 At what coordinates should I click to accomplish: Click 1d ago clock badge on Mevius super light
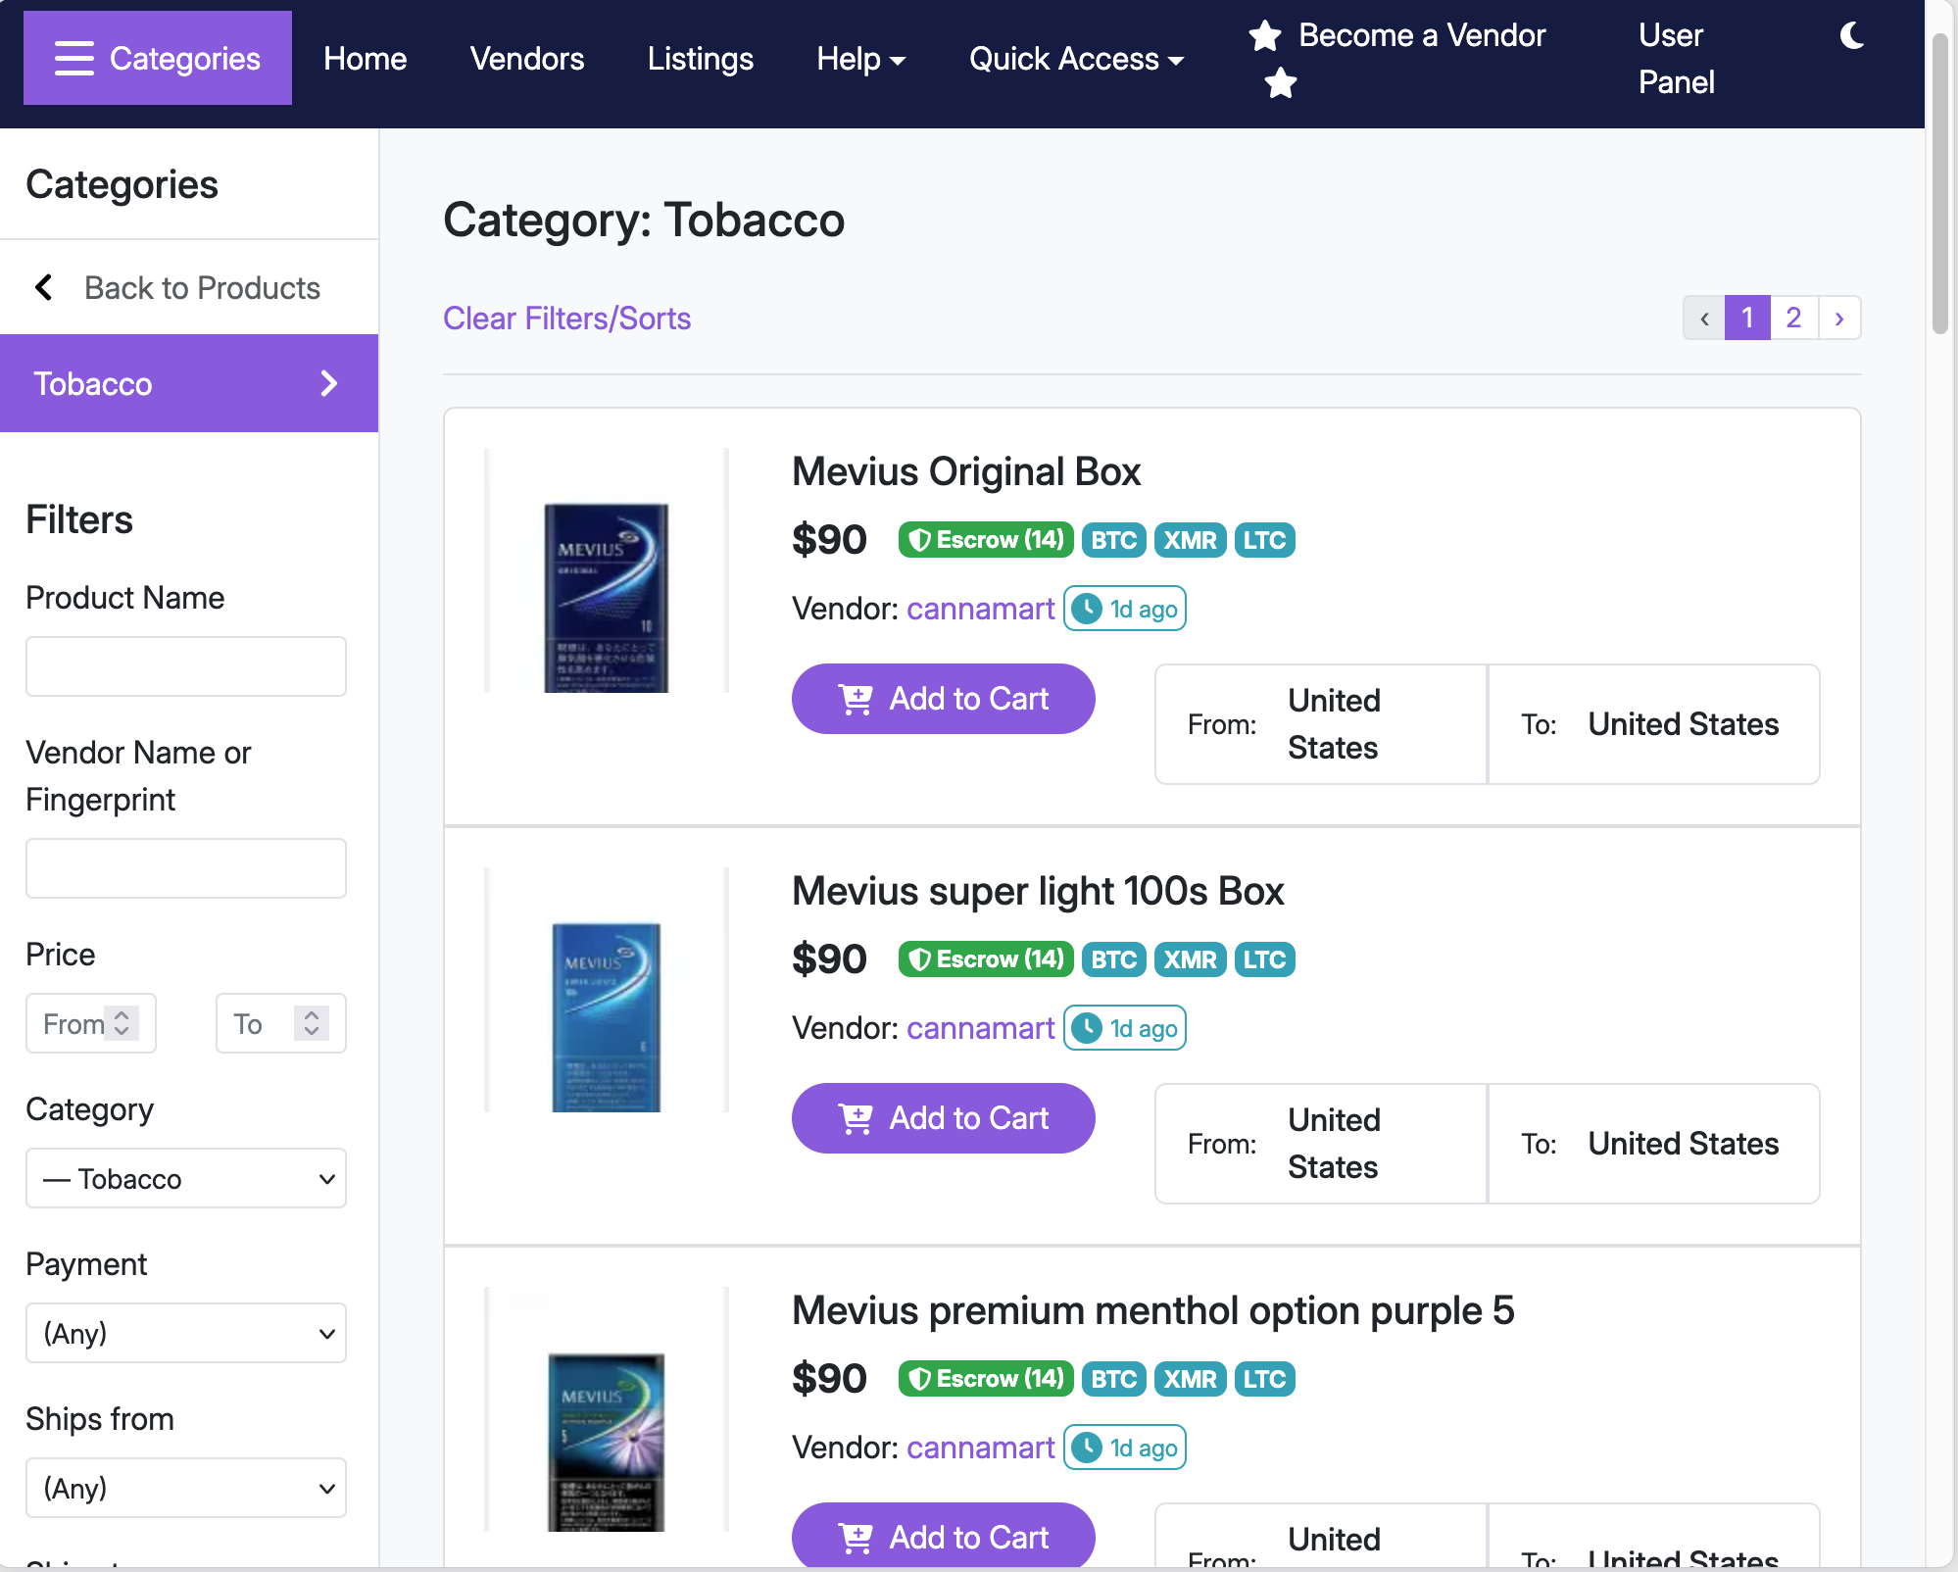coord(1125,1028)
